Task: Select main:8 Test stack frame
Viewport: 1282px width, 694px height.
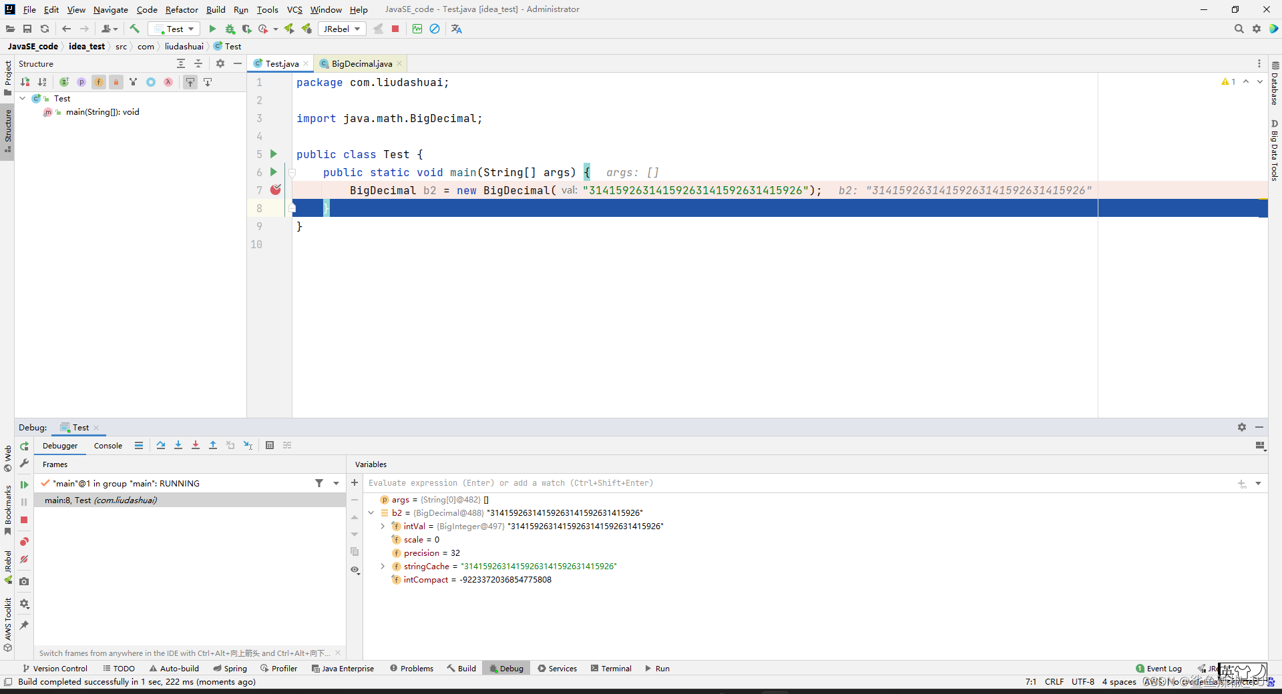Action: coord(190,500)
